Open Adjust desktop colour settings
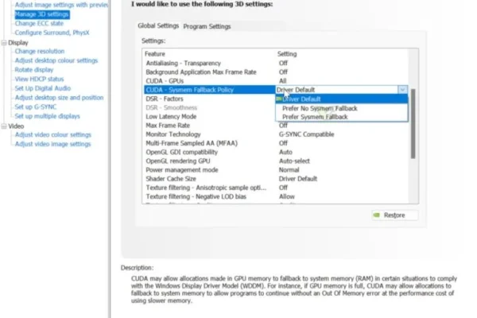Screen dimensions: 477x318 [x=56, y=60]
